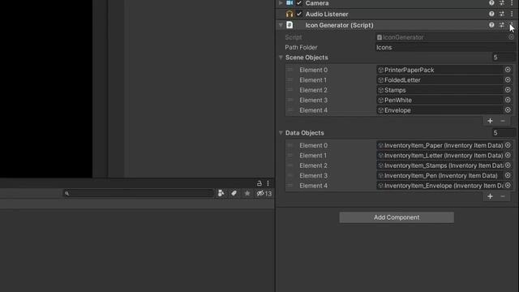519x292 pixels.
Task: Disable the Camera component checkbox
Action: (x=299, y=3)
